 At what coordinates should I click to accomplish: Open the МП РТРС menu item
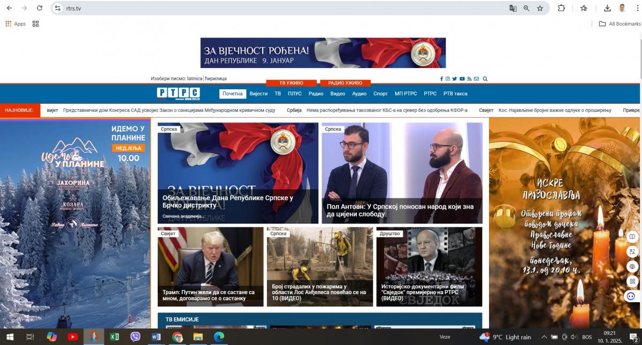pos(406,94)
